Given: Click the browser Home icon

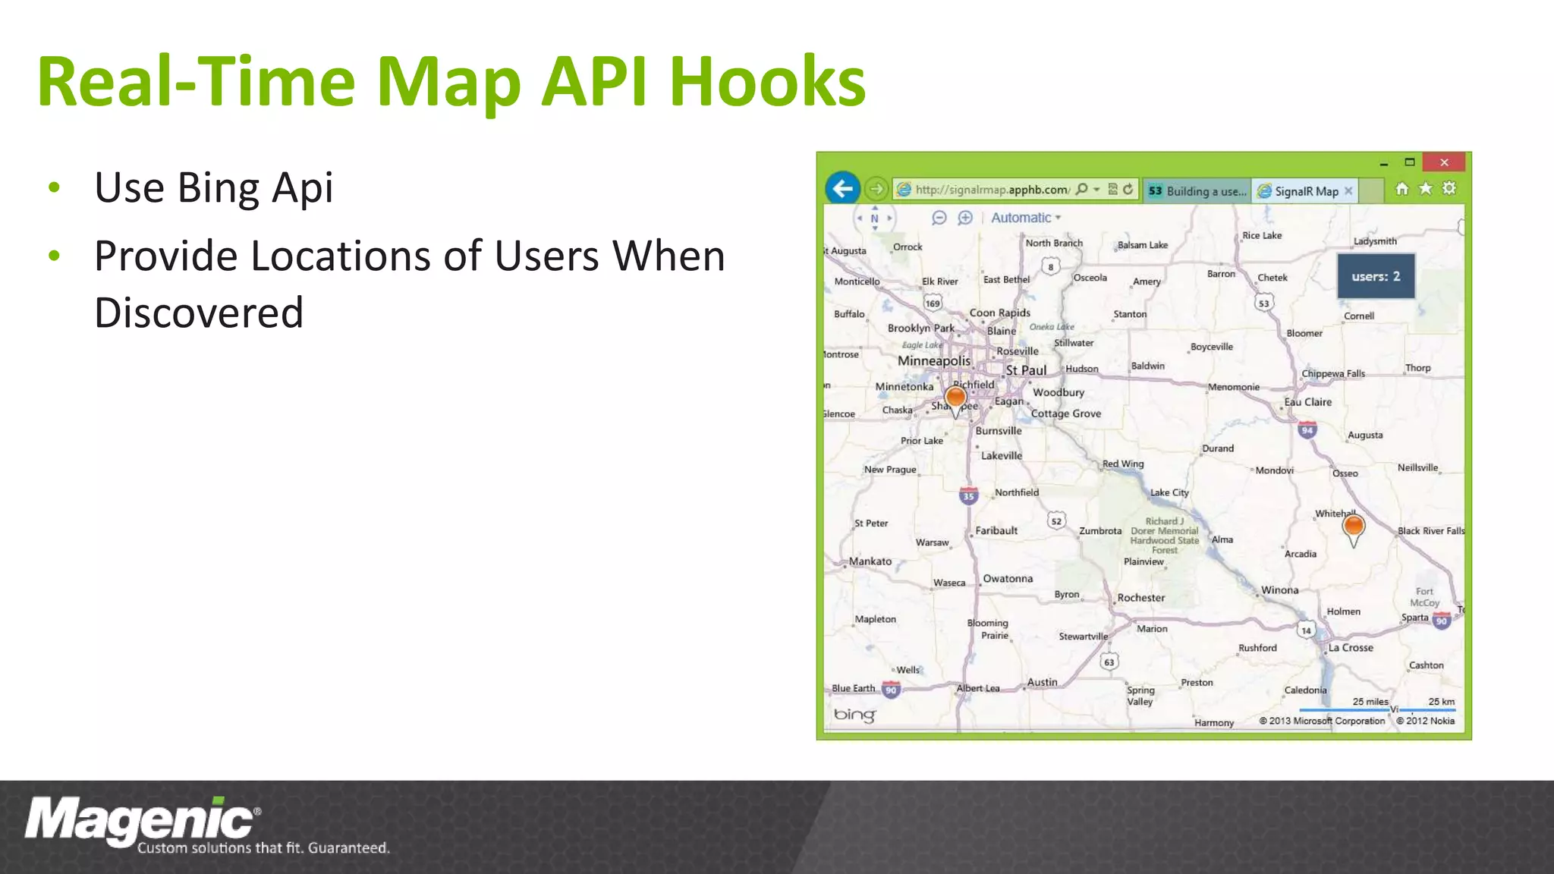Looking at the screenshot, I should pos(1401,188).
